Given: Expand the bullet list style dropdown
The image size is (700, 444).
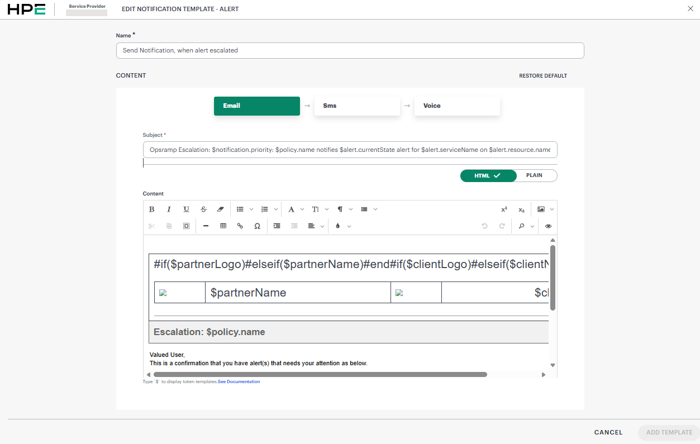Looking at the screenshot, I should (251, 209).
